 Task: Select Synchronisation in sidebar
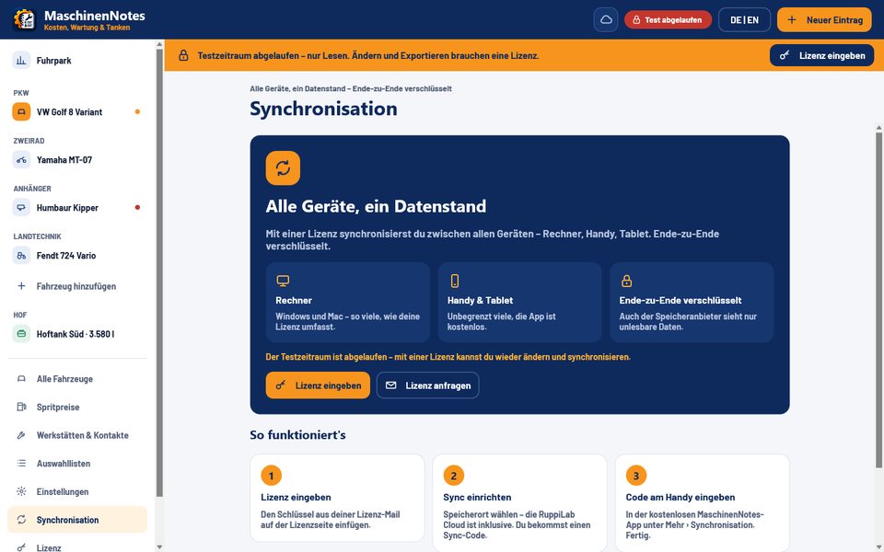point(77,519)
